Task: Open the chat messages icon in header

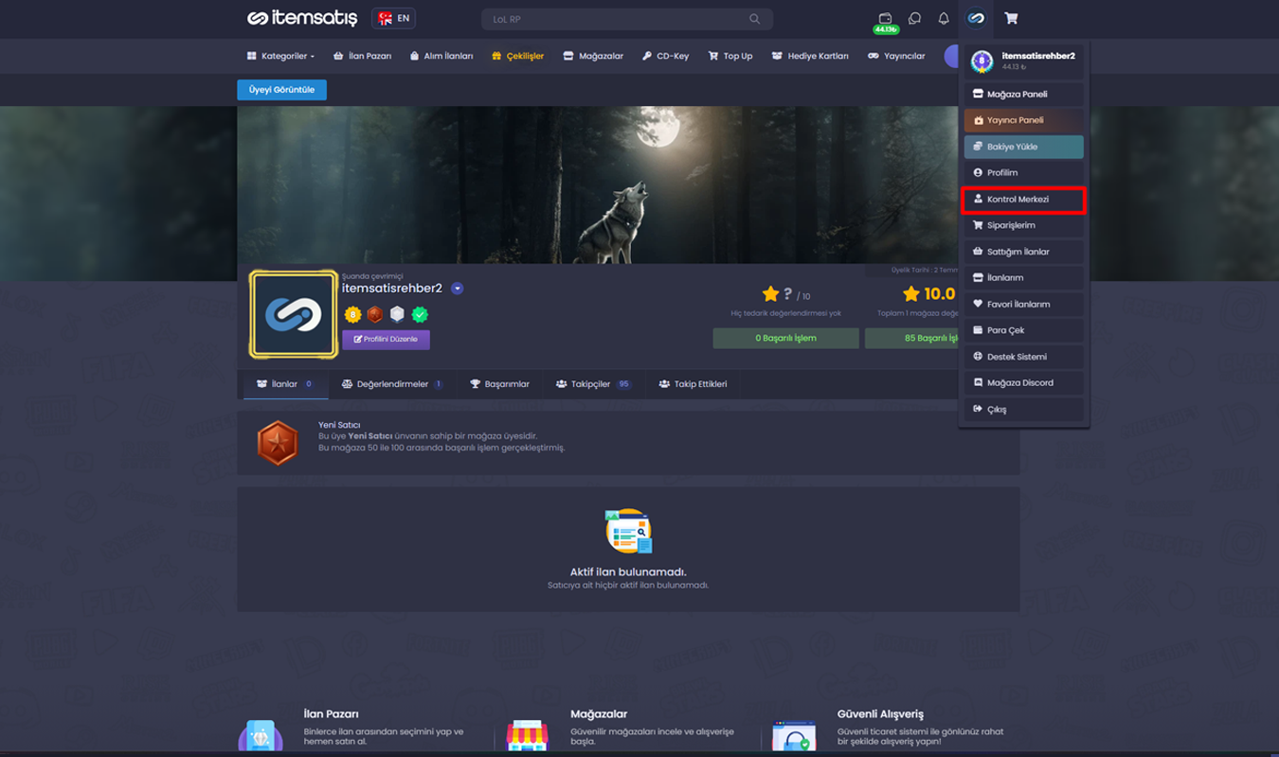Action: (x=914, y=18)
